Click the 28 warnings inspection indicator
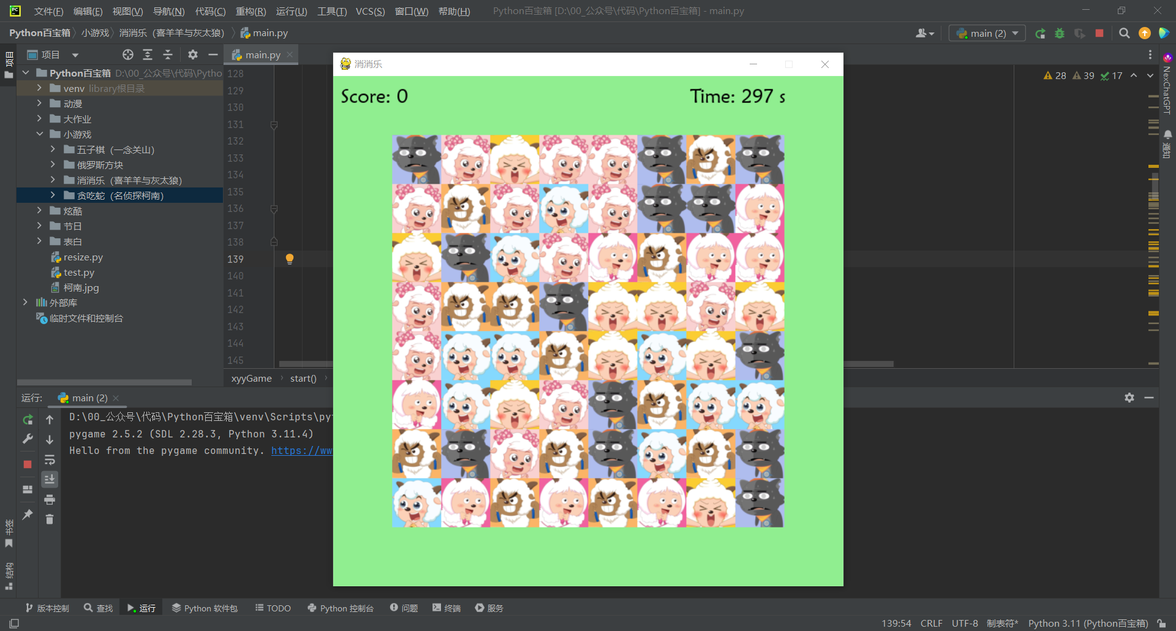Viewport: 1176px width, 631px height. click(1055, 75)
